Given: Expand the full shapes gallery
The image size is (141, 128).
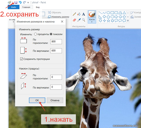Looking at the screenshot, I should coord(128,20).
